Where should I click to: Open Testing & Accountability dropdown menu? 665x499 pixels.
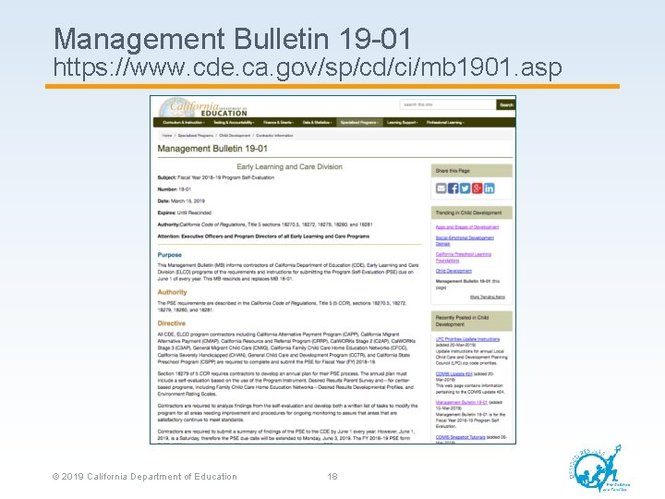point(234,123)
